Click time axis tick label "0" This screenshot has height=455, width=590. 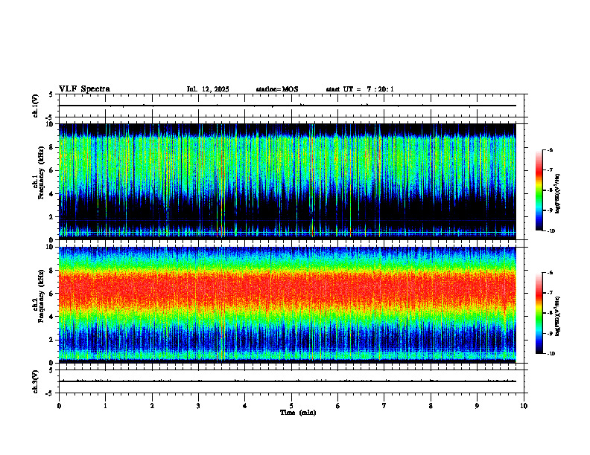click(x=59, y=406)
